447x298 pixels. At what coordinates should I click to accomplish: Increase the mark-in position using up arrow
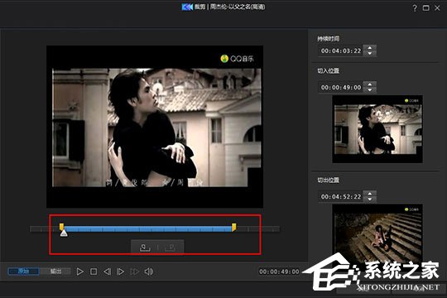(370, 84)
